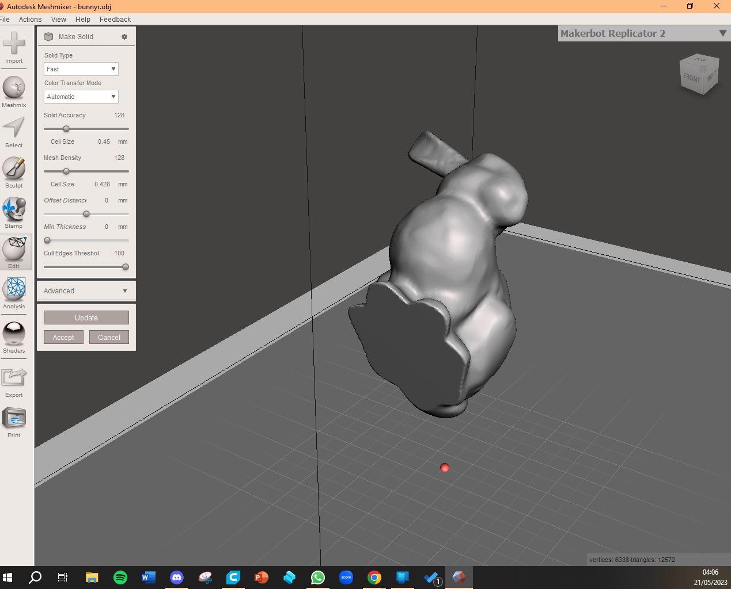731x589 pixels.
Task: Click the Cull Edges Threshold value field
Action: point(119,253)
